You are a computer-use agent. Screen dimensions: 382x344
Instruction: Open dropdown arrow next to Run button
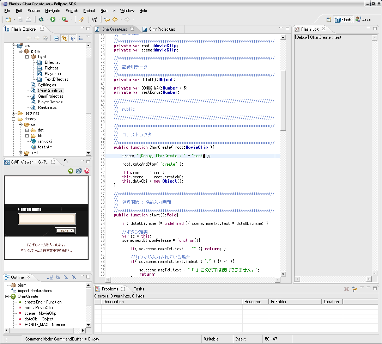(x=59, y=19)
